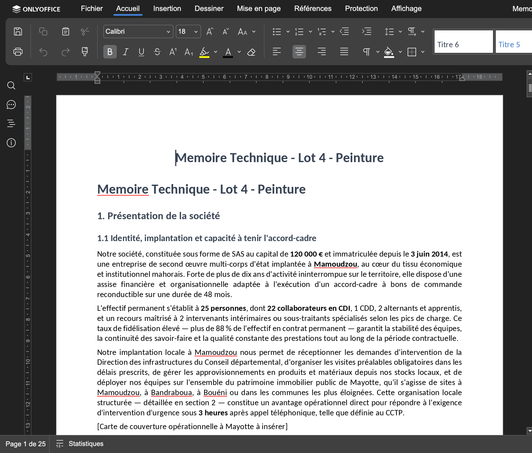Viewport: 532px width, 453px height.
Task: Save the document with the floppy disk icon
Action: [18, 31]
